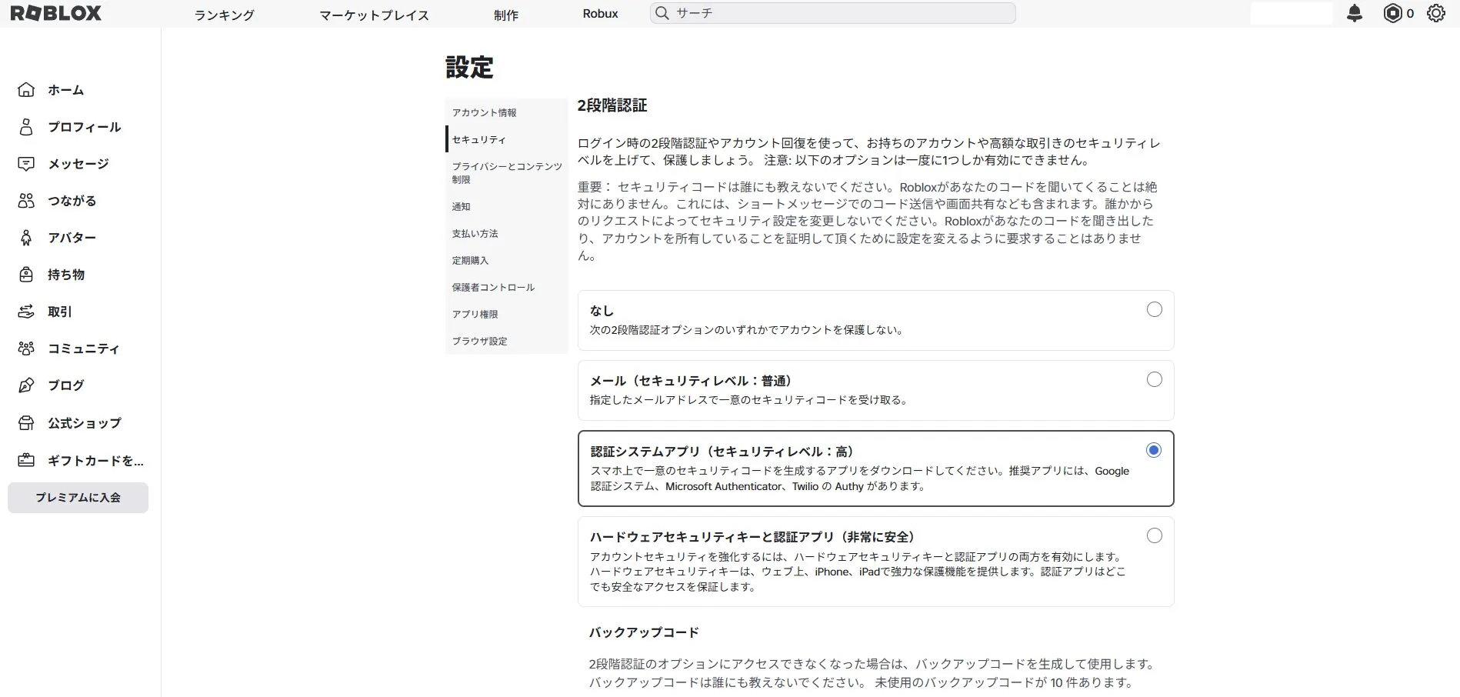Go to ギフトカードを sidebar link text
The height and width of the screenshot is (697, 1460).
(95, 461)
